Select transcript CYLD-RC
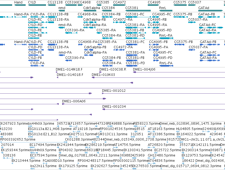Screen dimensions: 225x170 (x=35, y=20)
